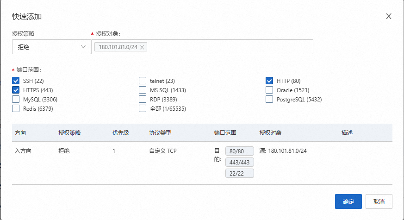
Task: Click the 取消 cancel button
Action: (379, 201)
